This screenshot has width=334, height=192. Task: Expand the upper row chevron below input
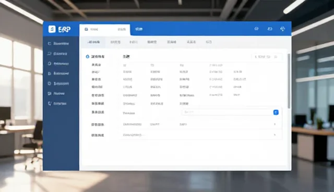point(275,124)
